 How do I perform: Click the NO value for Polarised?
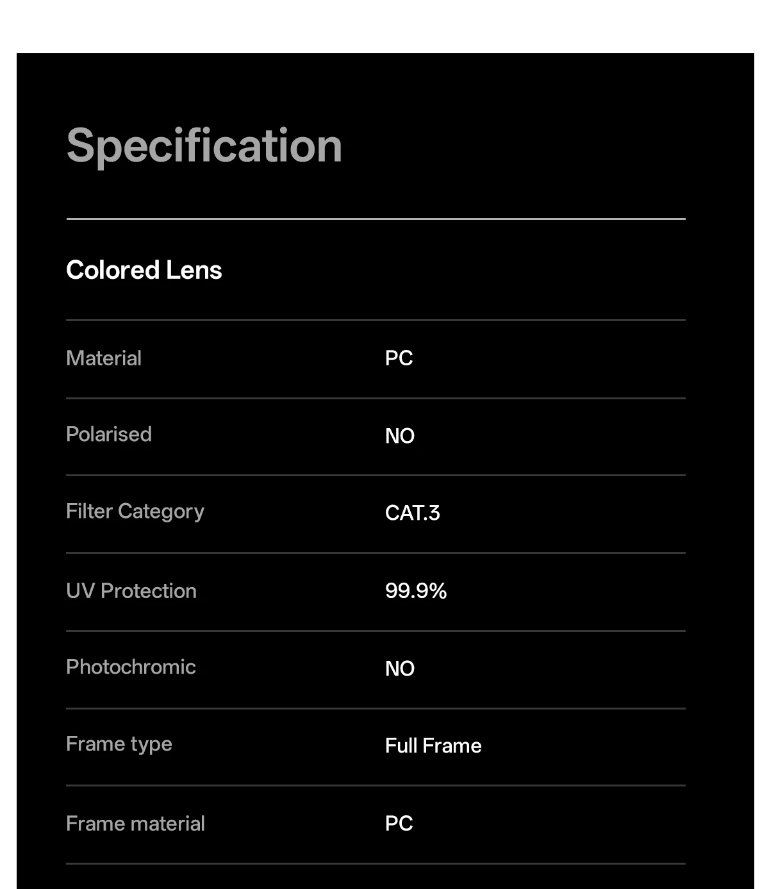pos(400,436)
